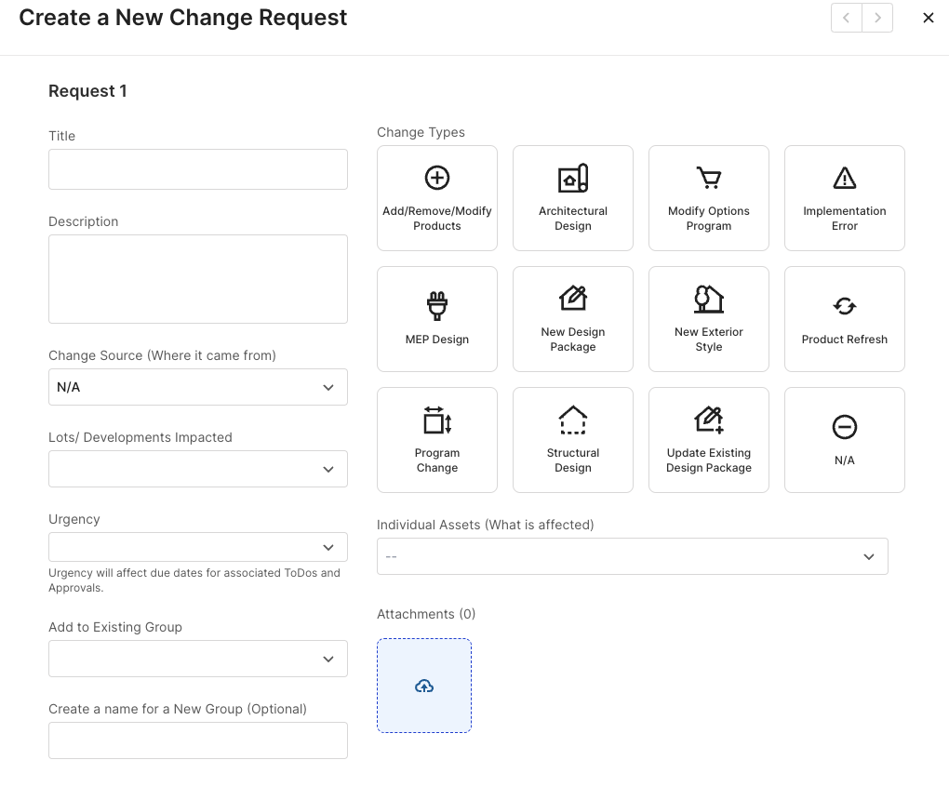This screenshot has width=949, height=800.
Task: Click the 'Product Refresh' label text
Action: click(844, 340)
